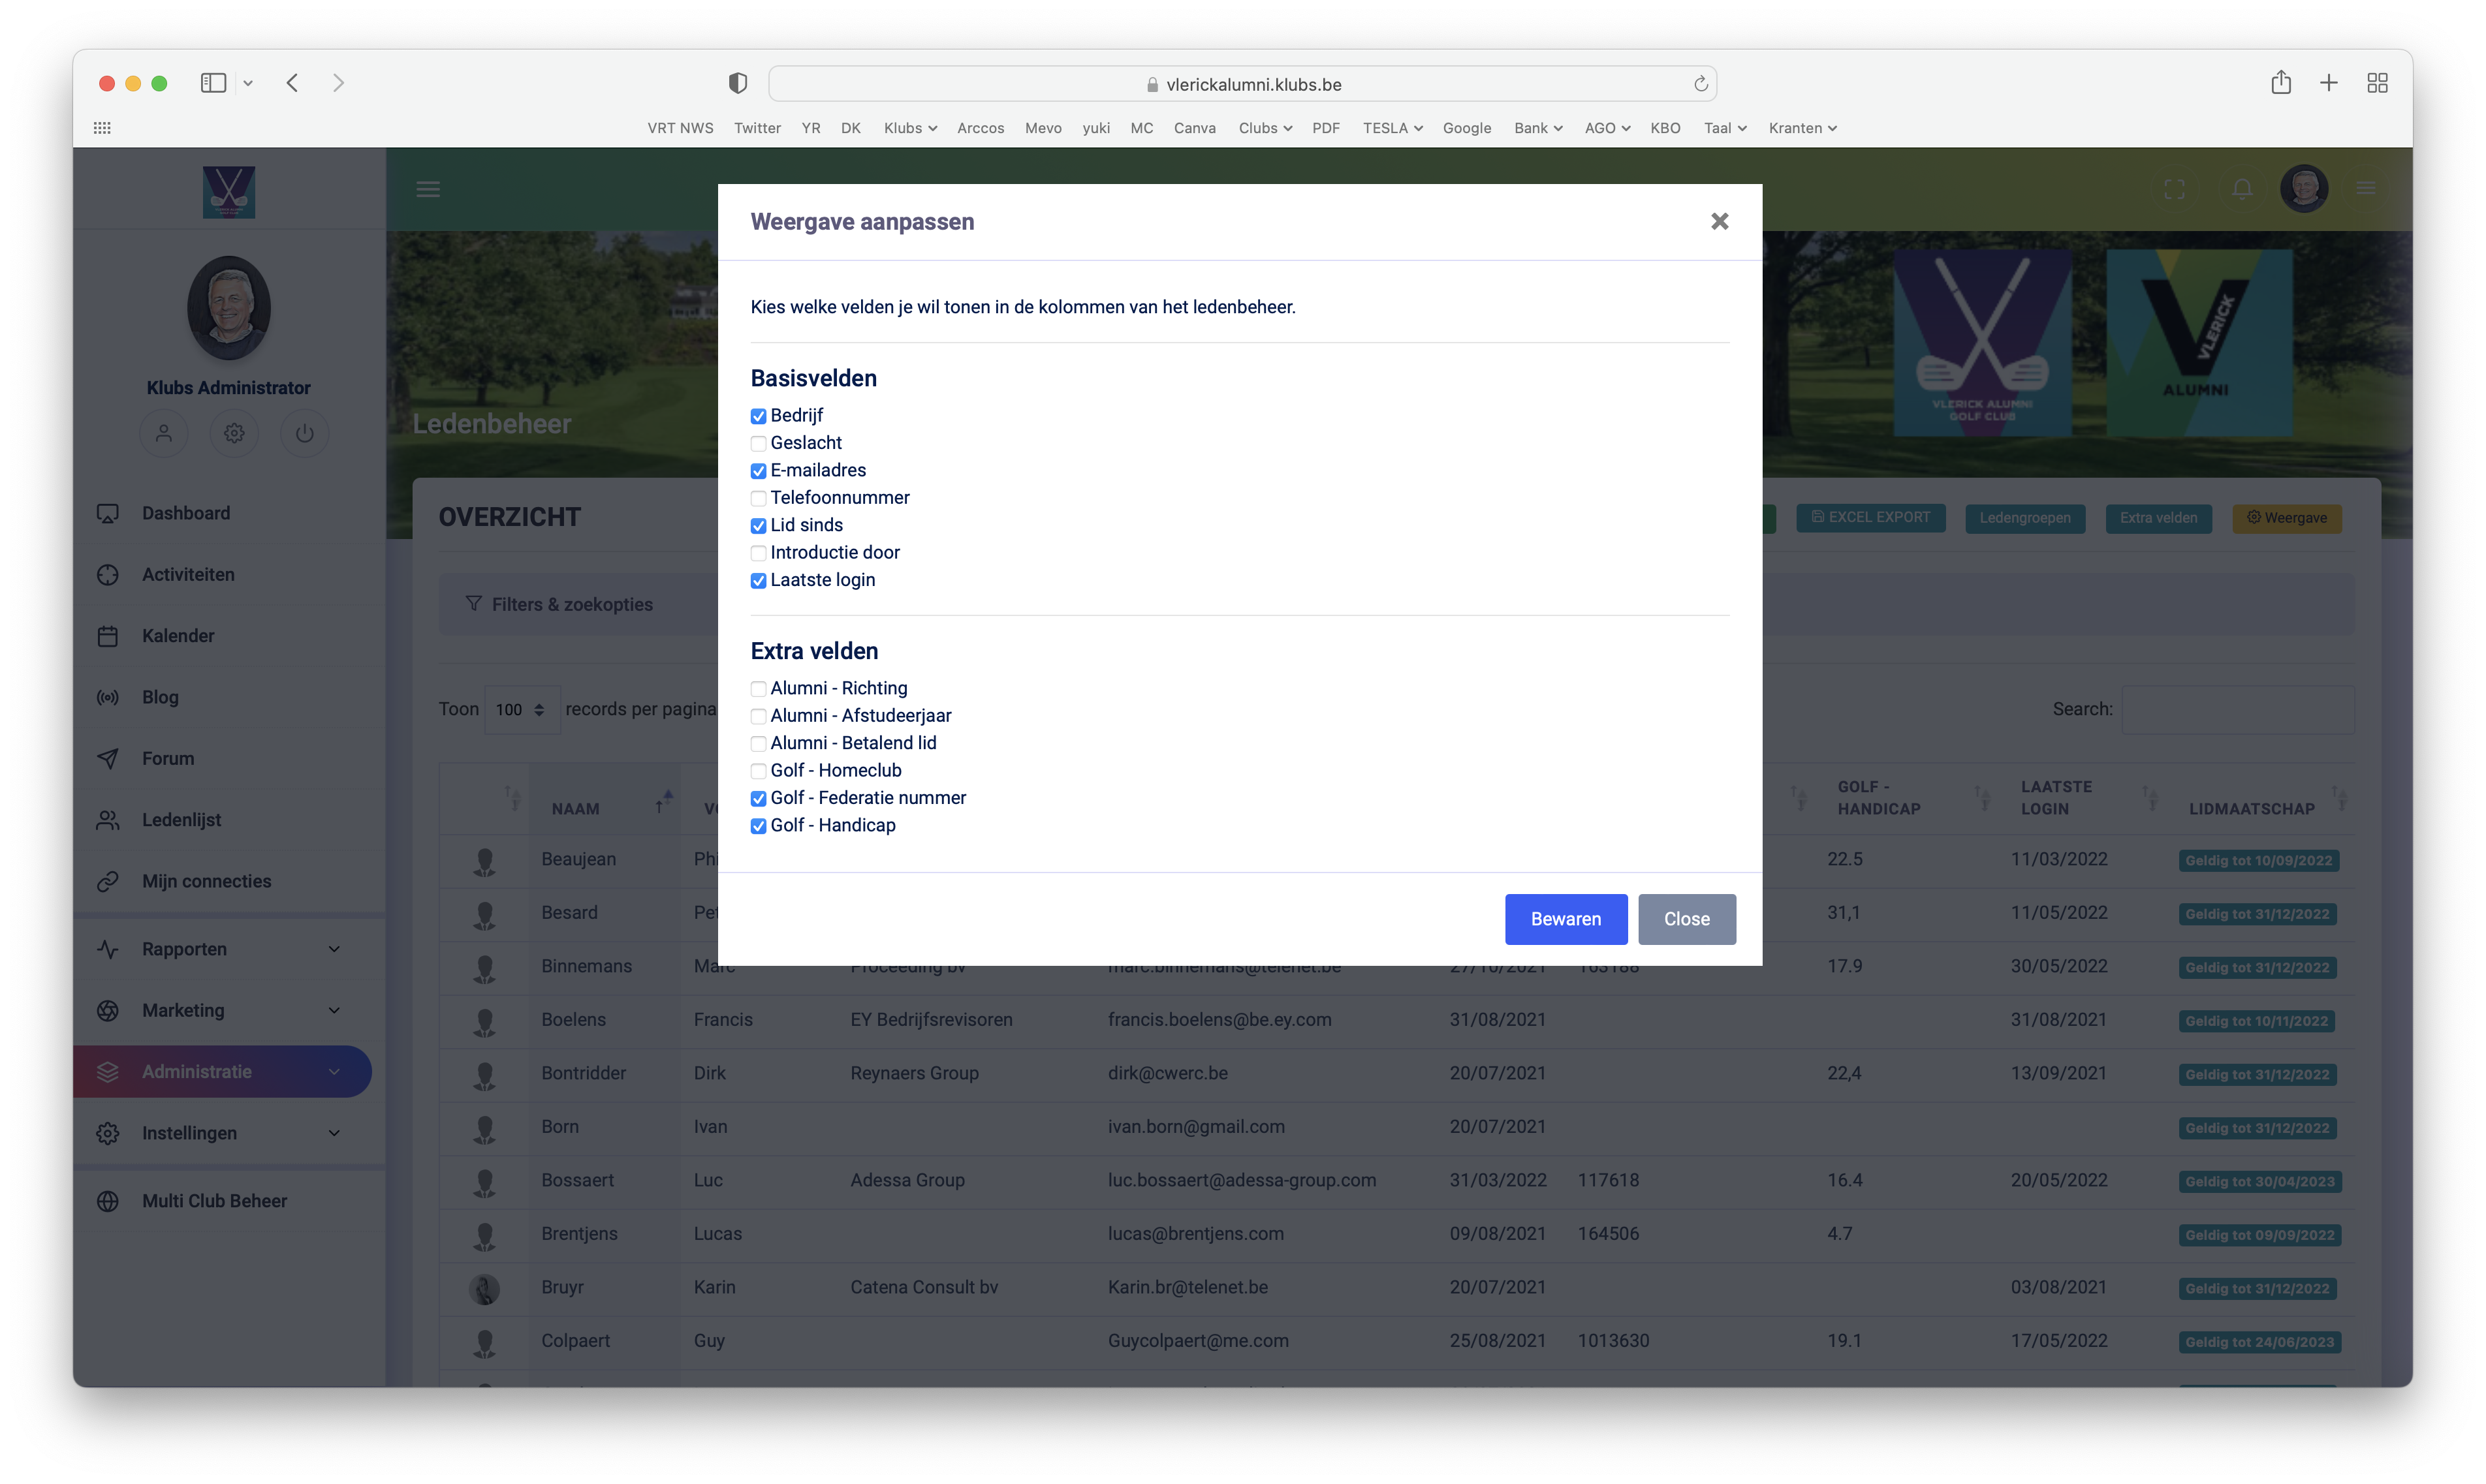Click Safari's share icon
Image resolution: width=2486 pixels, height=1484 pixels.
click(2280, 83)
